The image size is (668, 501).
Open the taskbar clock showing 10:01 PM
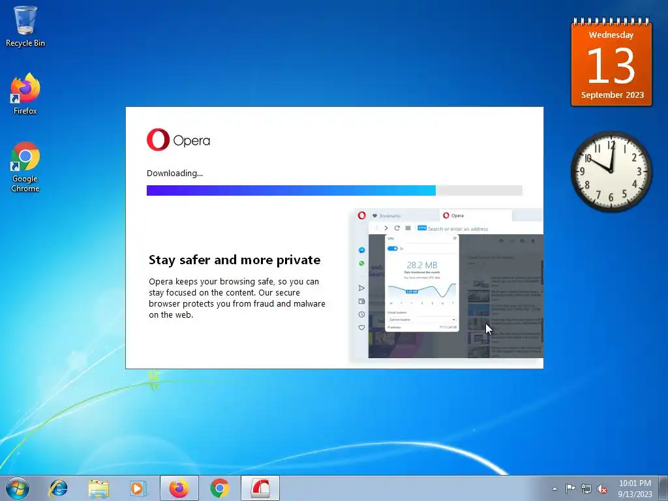(635, 489)
